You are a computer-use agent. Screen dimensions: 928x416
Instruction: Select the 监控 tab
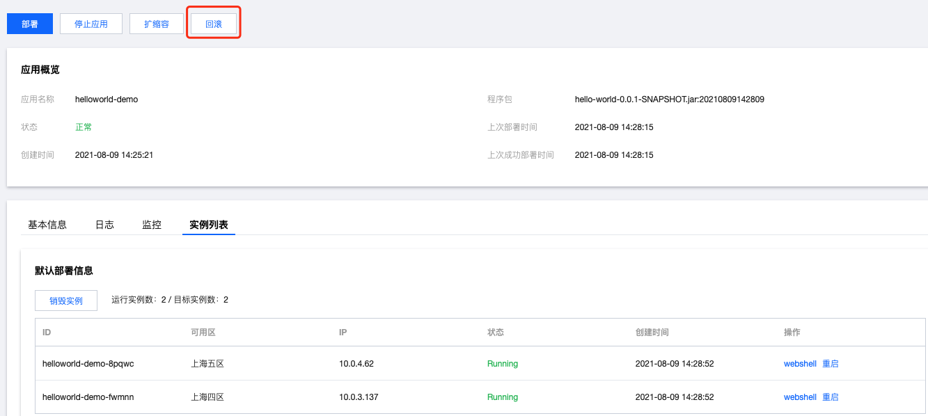point(152,225)
